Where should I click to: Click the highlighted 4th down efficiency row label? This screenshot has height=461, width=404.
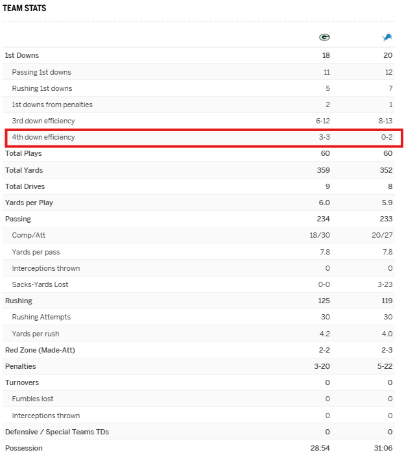[x=43, y=137]
